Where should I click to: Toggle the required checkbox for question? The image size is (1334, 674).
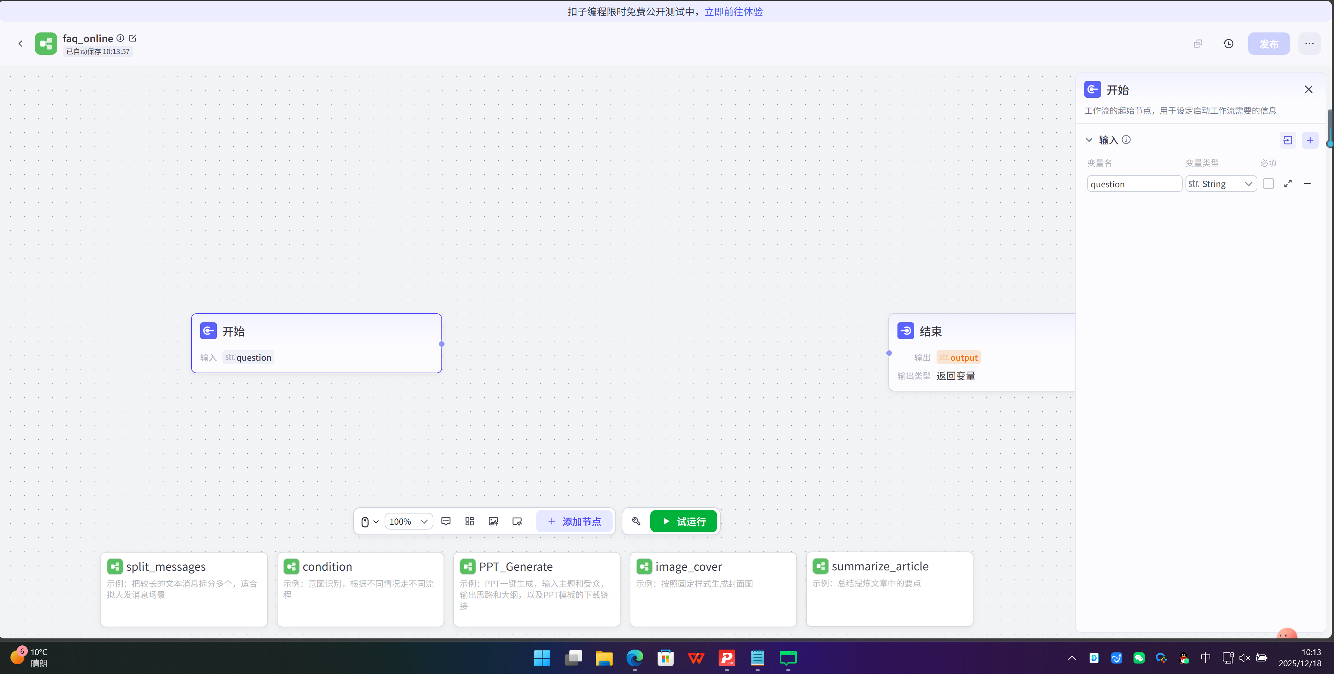pyautogui.click(x=1268, y=184)
